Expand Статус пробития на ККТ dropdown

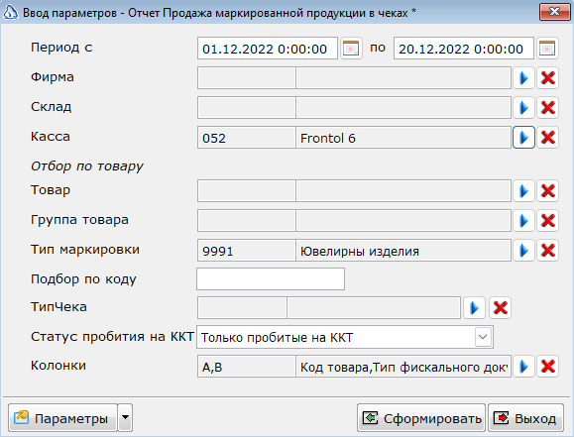(x=483, y=337)
